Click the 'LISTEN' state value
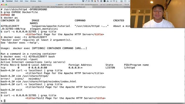 pos(110,68)
